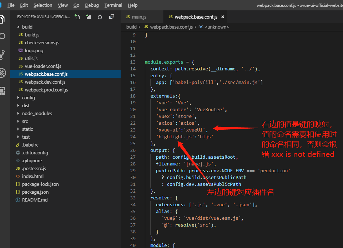Click webpack.base.conf.js in the breadcrumb
The width and height of the screenshot is (343, 248).
171,27
